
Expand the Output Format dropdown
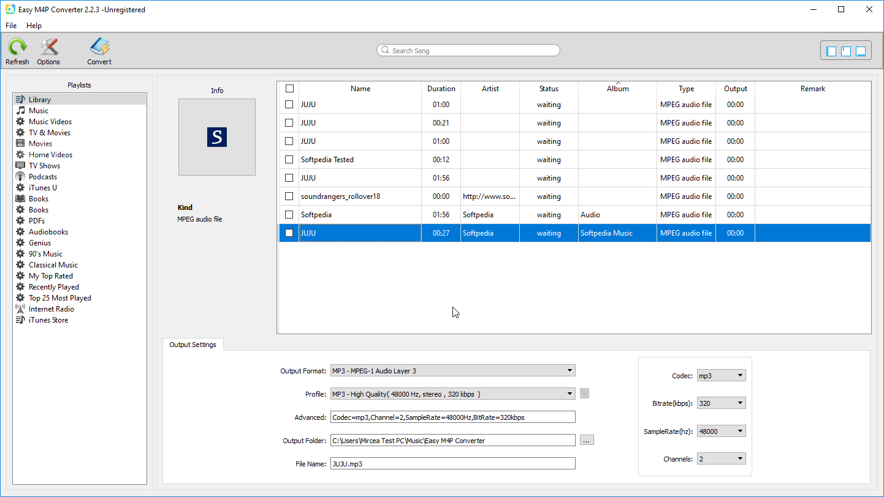click(452, 370)
